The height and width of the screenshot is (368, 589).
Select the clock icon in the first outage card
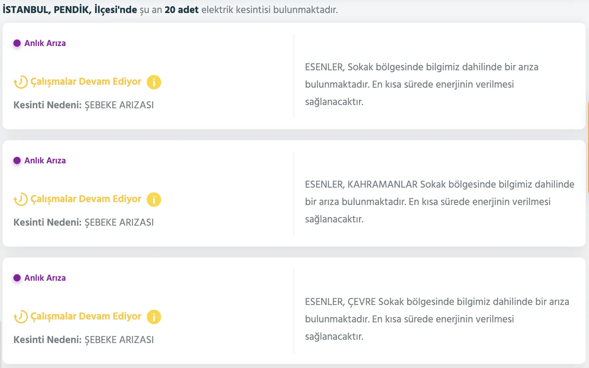[x=19, y=82]
